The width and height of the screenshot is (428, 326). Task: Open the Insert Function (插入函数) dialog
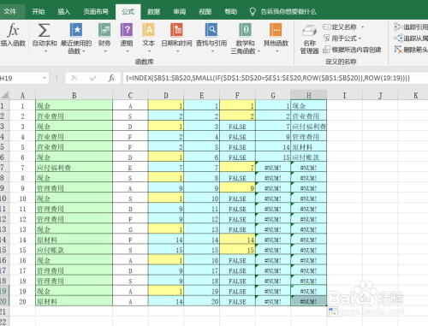(13, 35)
